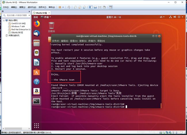The height and width of the screenshot is (135, 187).
Task: Take a snapshot of the virtual machine
Action: pos(75,7)
